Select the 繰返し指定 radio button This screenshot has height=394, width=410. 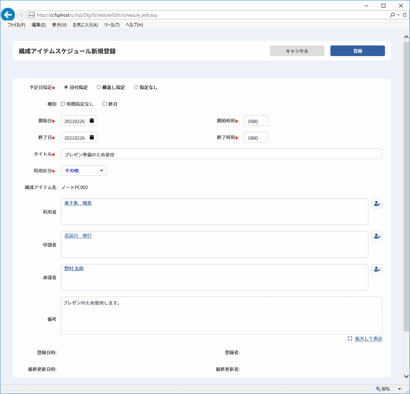99,87
